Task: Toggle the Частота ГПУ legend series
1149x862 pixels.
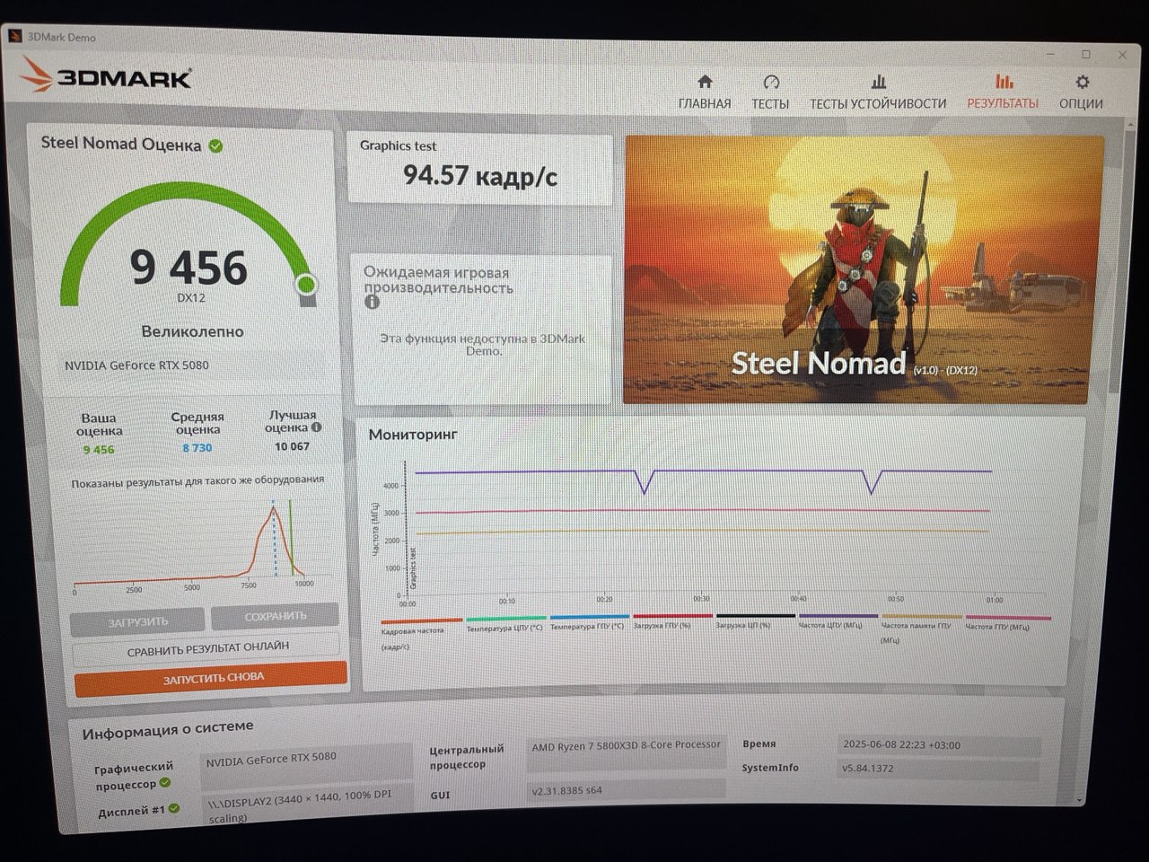Action: (x=1007, y=622)
